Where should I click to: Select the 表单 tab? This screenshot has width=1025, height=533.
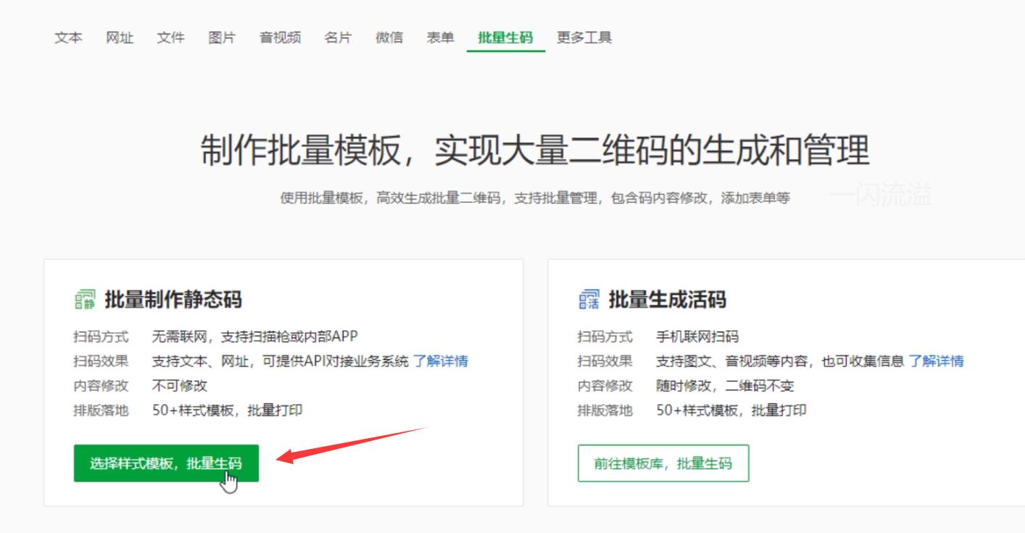(439, 37)
